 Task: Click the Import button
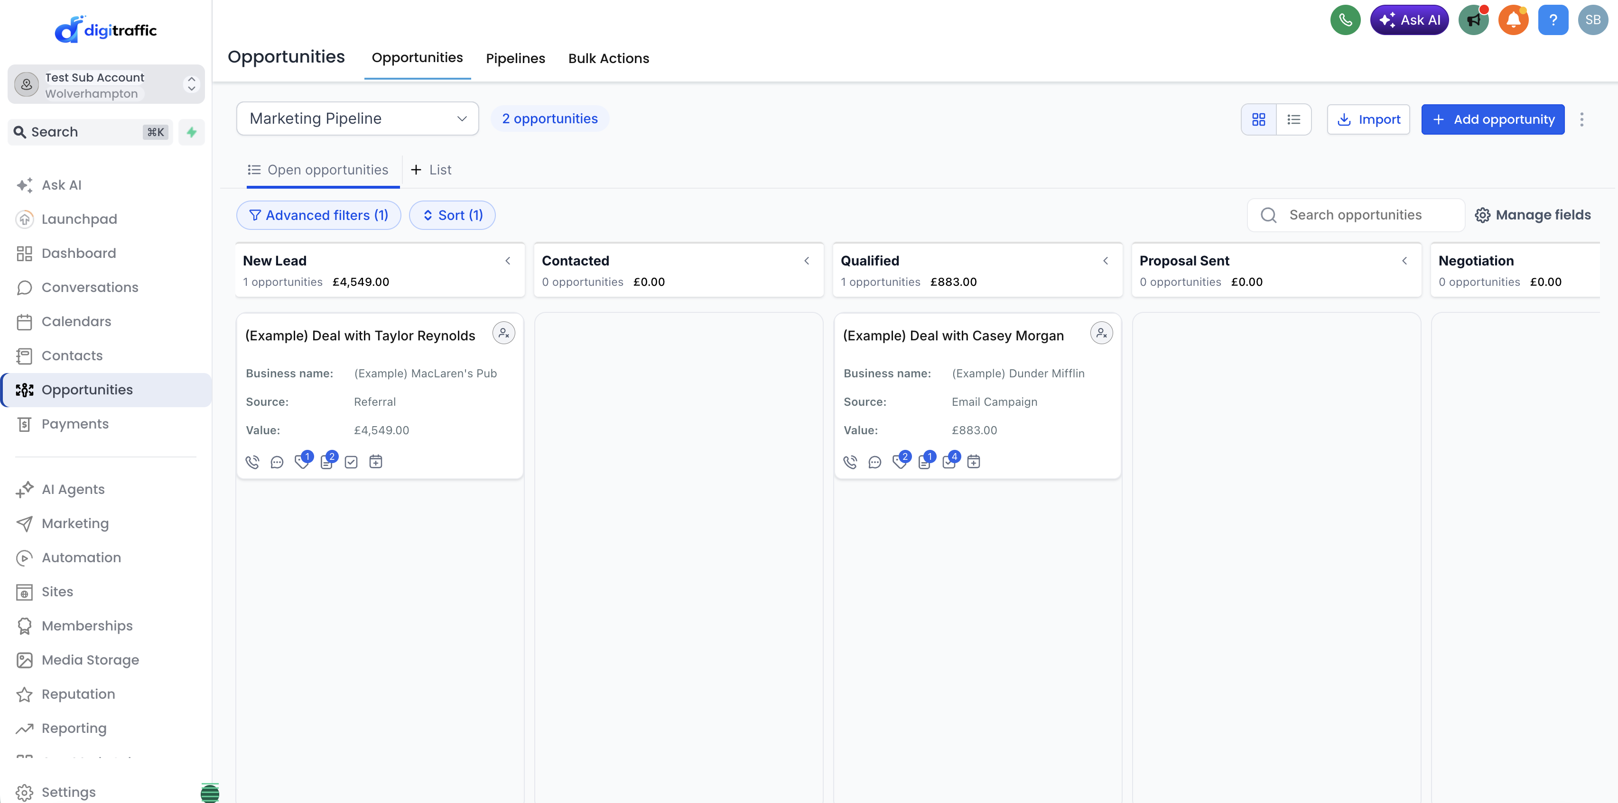point(1368,119)
